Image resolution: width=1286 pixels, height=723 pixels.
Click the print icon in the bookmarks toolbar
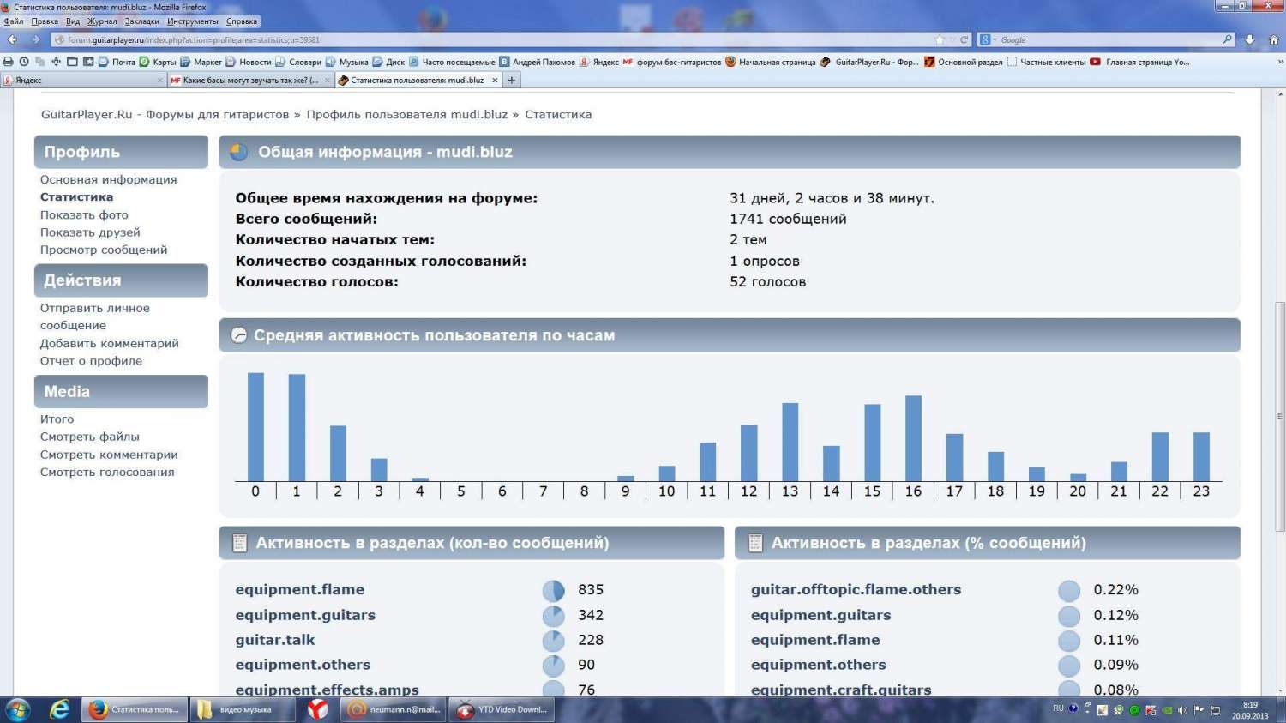click(x=9, y=62)
